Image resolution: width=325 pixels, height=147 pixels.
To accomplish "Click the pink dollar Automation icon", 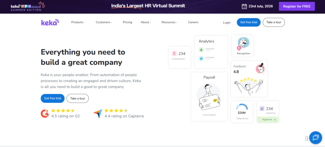I will [174, 54].
